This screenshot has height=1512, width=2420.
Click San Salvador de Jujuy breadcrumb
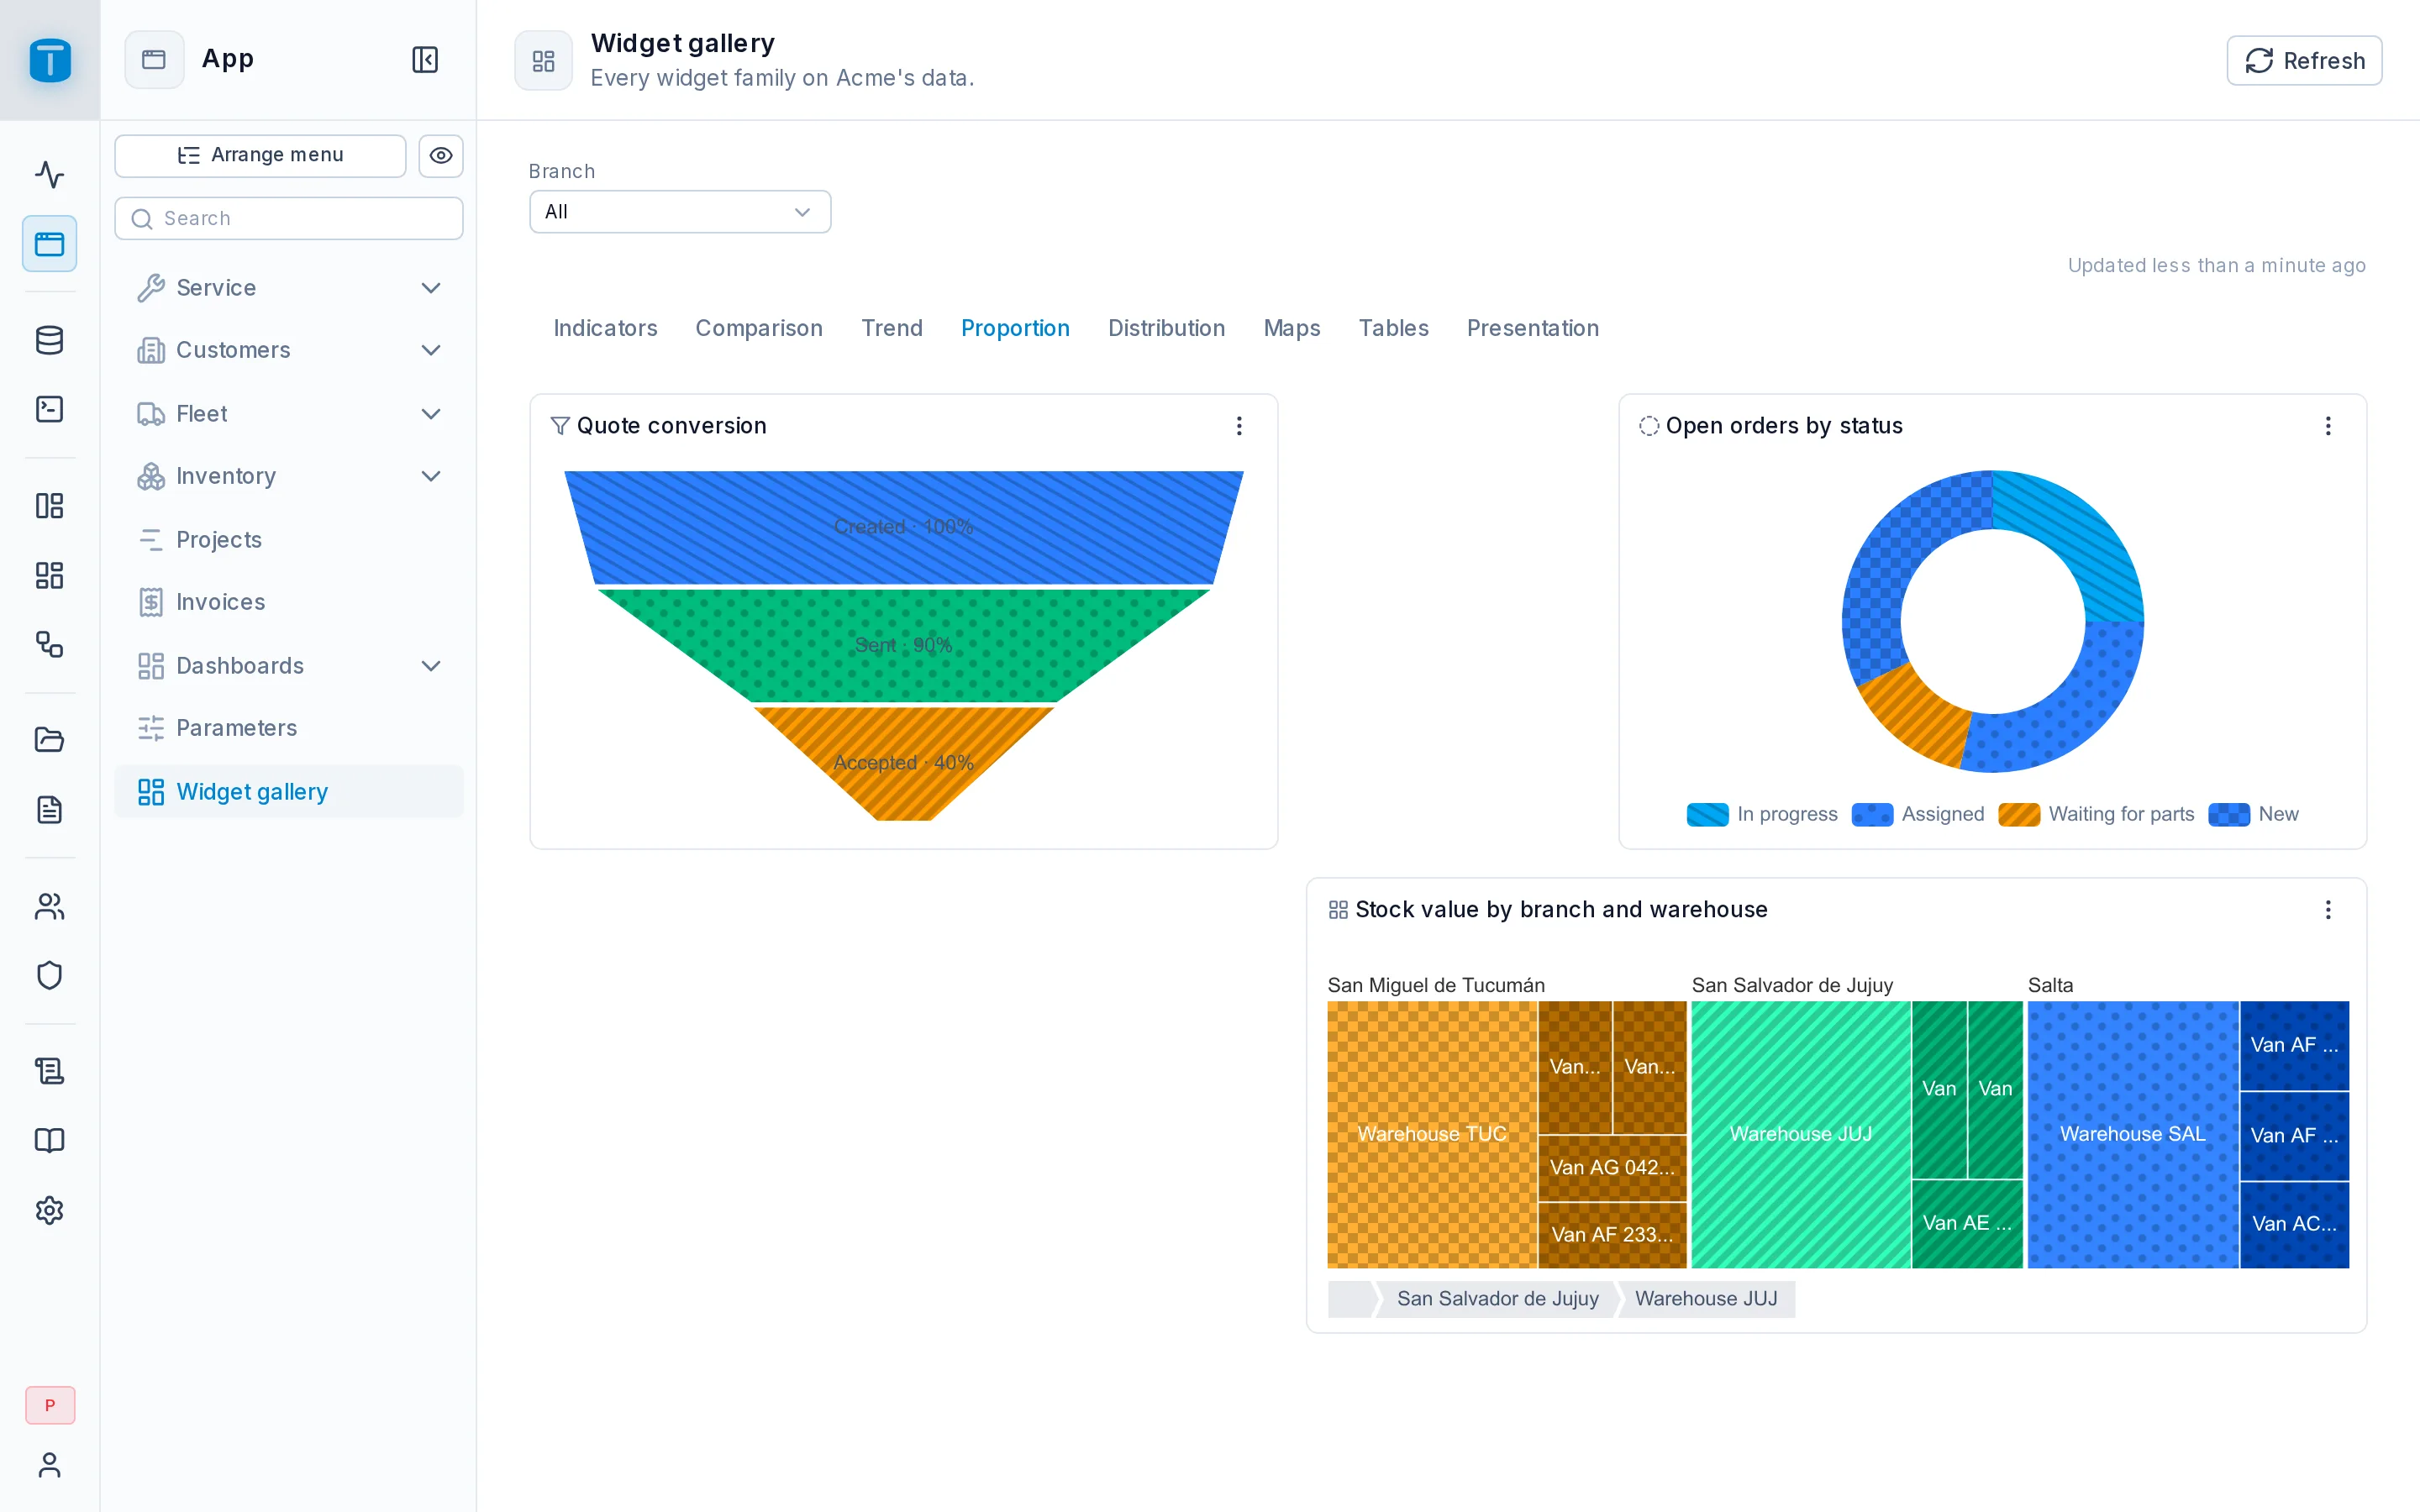1497,1299
